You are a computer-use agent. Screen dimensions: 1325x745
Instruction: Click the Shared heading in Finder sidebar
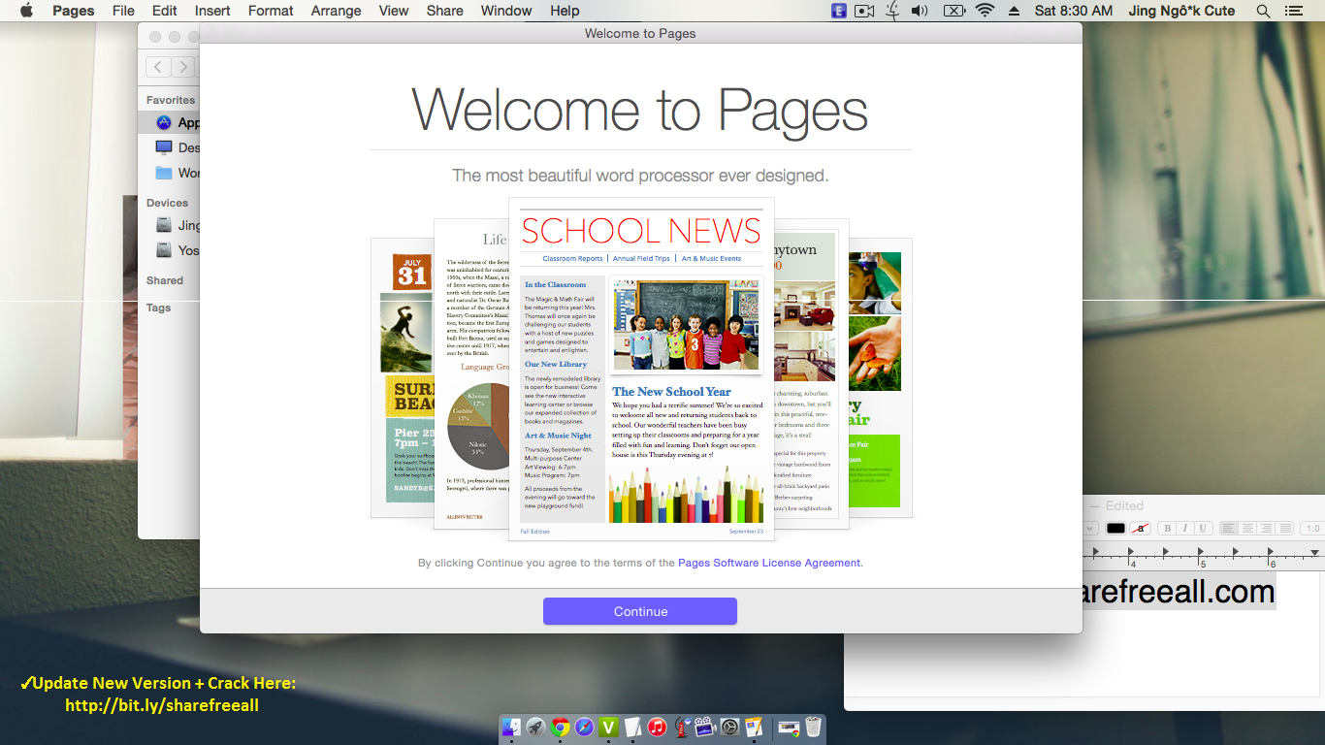tap(165, 280)
